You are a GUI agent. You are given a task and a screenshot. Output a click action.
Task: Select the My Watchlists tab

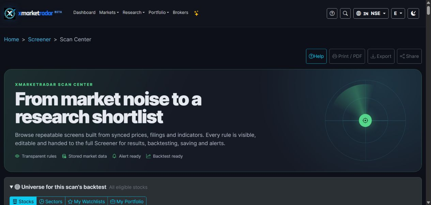coord(87,201)
